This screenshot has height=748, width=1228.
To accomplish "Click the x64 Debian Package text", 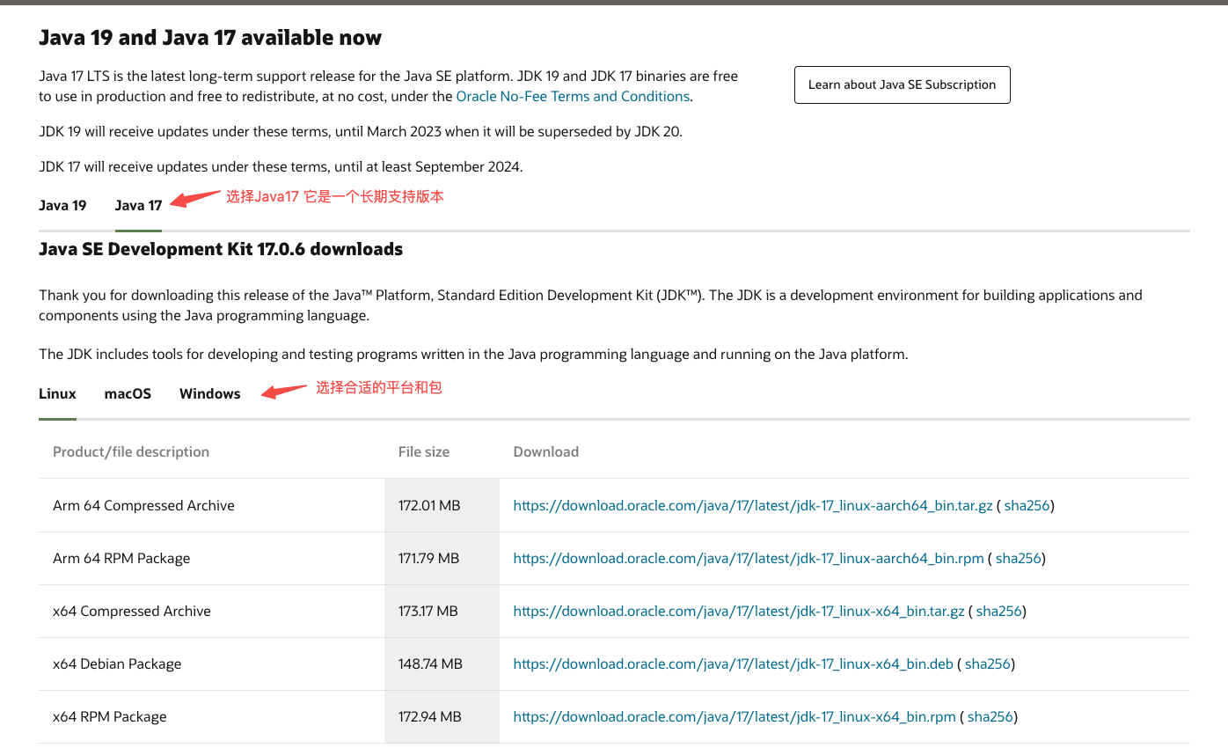I will click(x=117, y=664).
